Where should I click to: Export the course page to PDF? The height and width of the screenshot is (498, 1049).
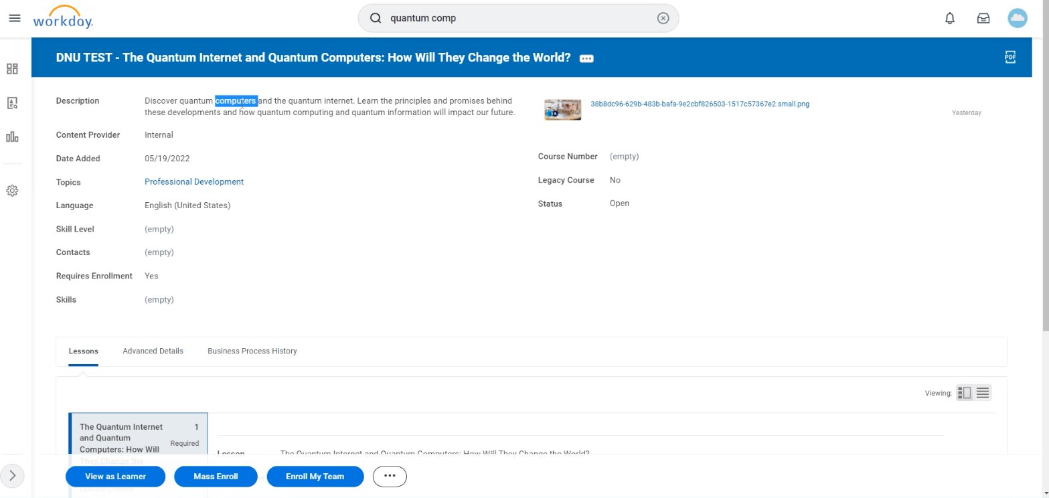pyautogui.click(x=1010, y=58)
